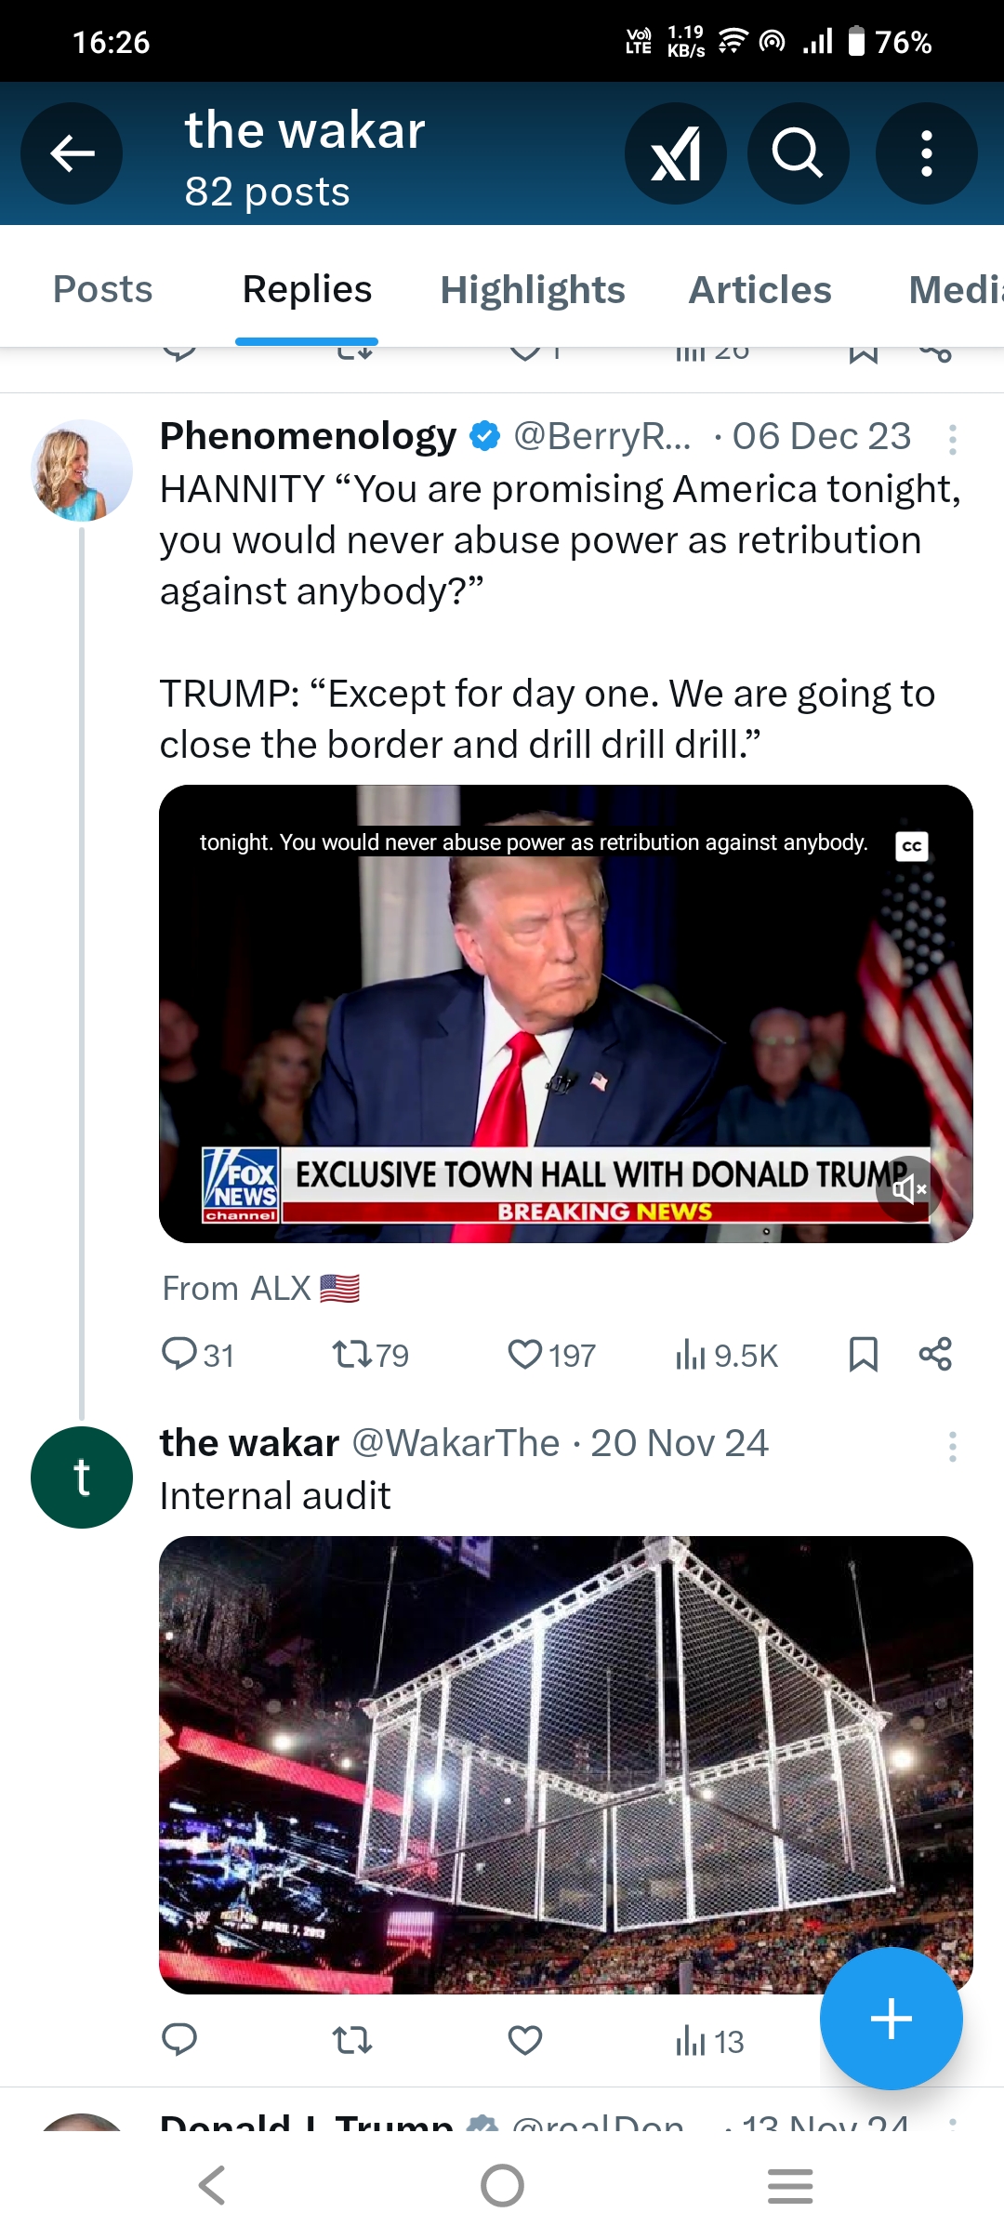
Task: Share the Phenomenology post
Action: [935, 1354]
